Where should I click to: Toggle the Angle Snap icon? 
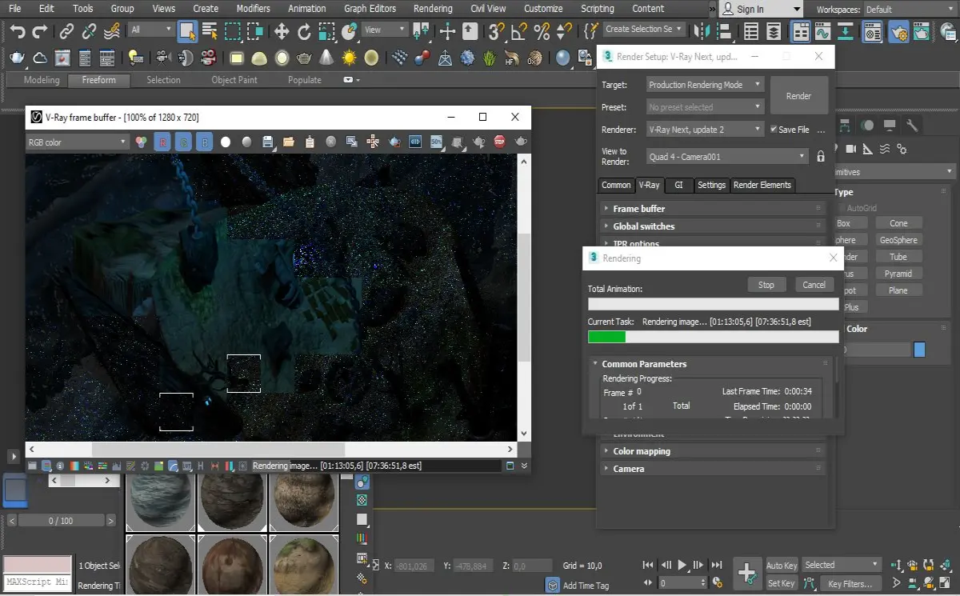[x=519, y=32]
